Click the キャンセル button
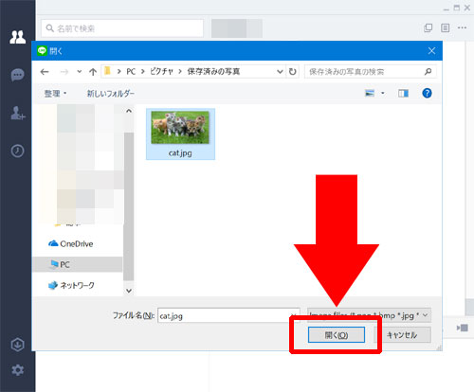The image size is (474, 392). [402, 335]
